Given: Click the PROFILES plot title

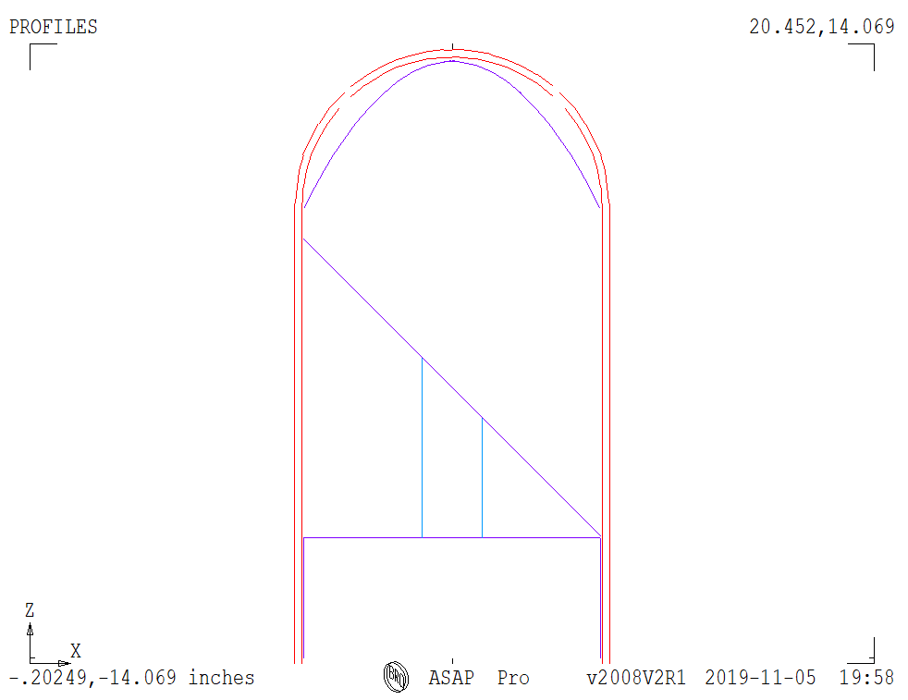Looking at the screenshot, I should click(54, 27).
